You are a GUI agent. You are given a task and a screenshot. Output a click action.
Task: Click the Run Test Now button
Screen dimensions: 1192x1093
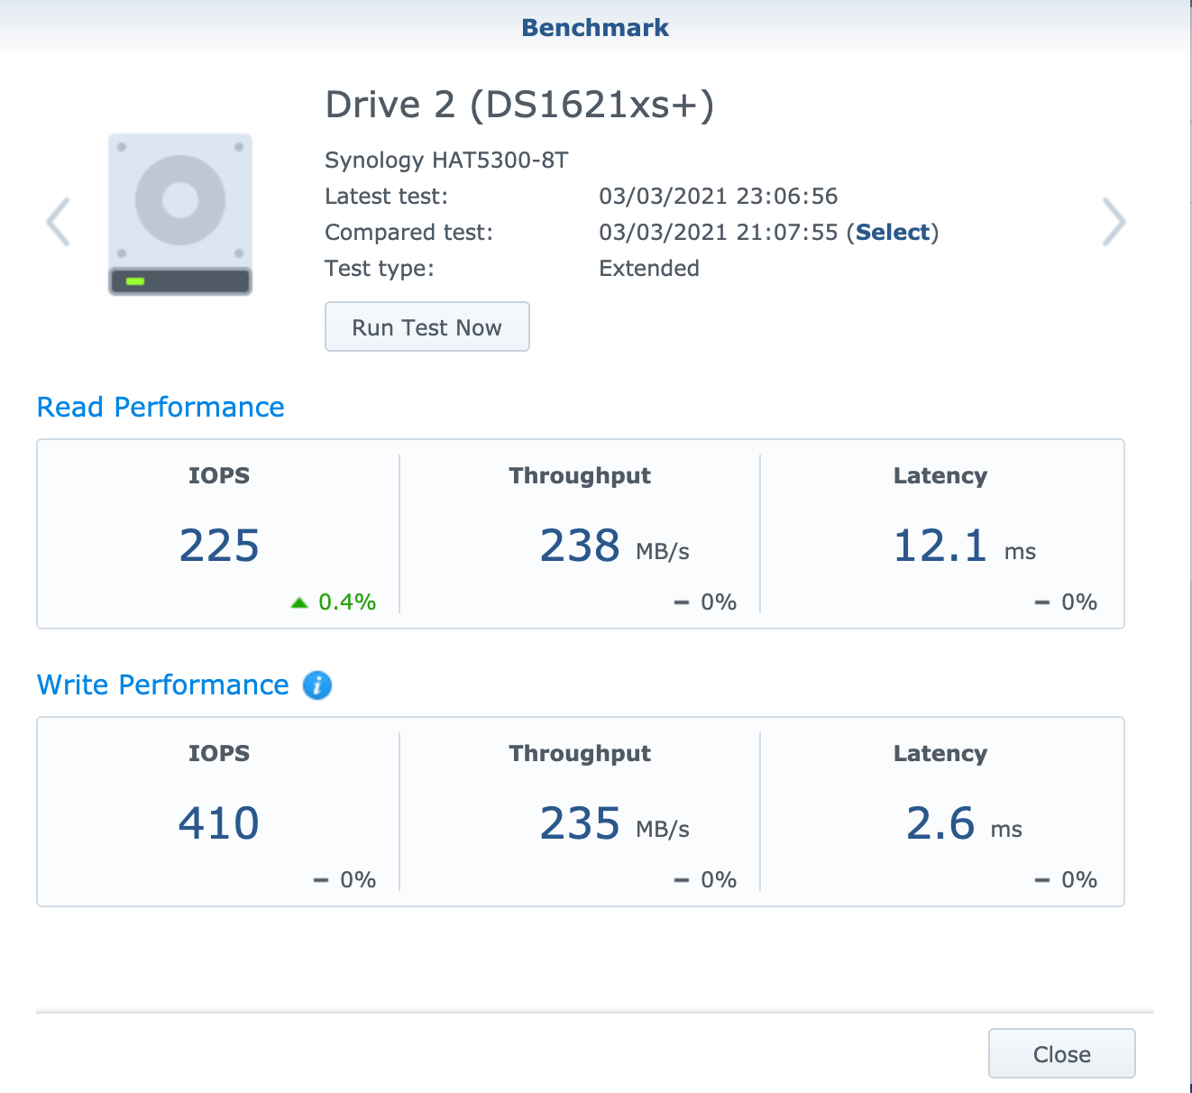pos(427,326)
